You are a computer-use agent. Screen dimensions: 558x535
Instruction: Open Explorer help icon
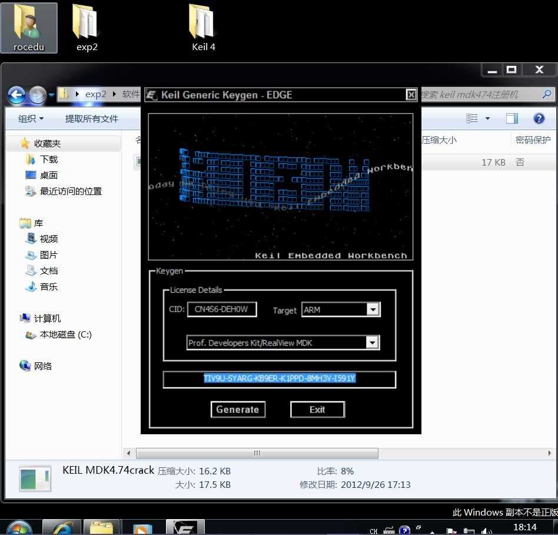(539, 118)
